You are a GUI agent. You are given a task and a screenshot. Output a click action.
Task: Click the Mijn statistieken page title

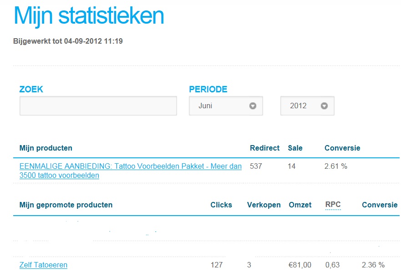89,16
